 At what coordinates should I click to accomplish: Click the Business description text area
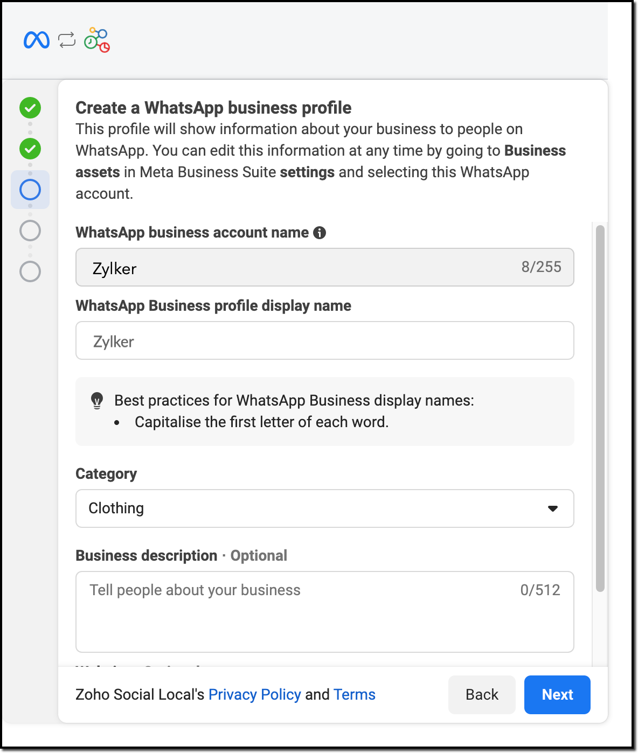pos(324,612)
